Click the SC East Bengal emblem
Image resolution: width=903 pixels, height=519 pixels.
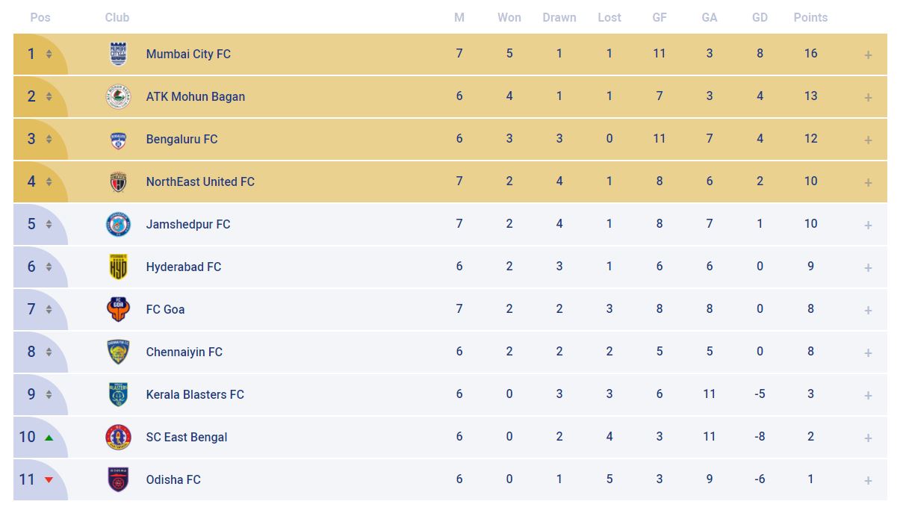[x=118, y=437]
